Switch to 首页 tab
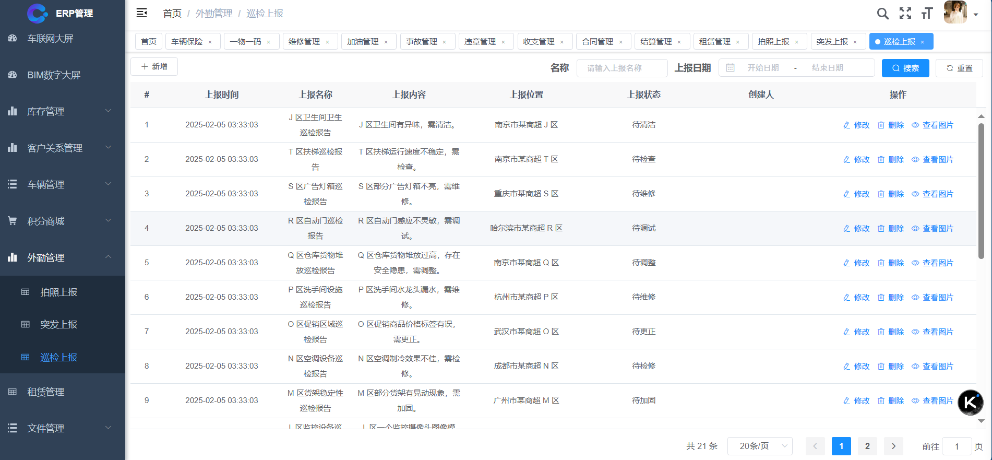992x460 pixels. (149, 42)
